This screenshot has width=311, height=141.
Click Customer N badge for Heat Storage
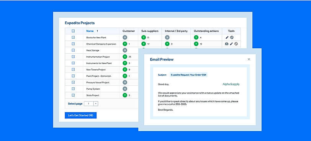tap(125, 50)
